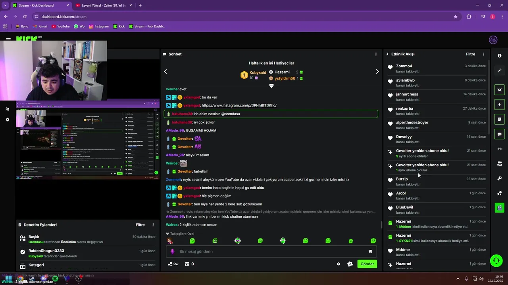Open Etkinlik Akışı three-dot menu
The image size is (508, 285).
pyautogui.click(x=483, y=54)
